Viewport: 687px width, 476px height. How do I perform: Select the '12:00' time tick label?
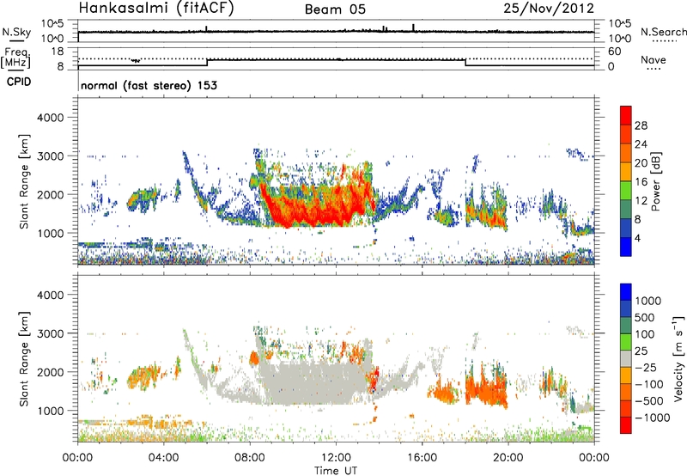pos(336,458)
